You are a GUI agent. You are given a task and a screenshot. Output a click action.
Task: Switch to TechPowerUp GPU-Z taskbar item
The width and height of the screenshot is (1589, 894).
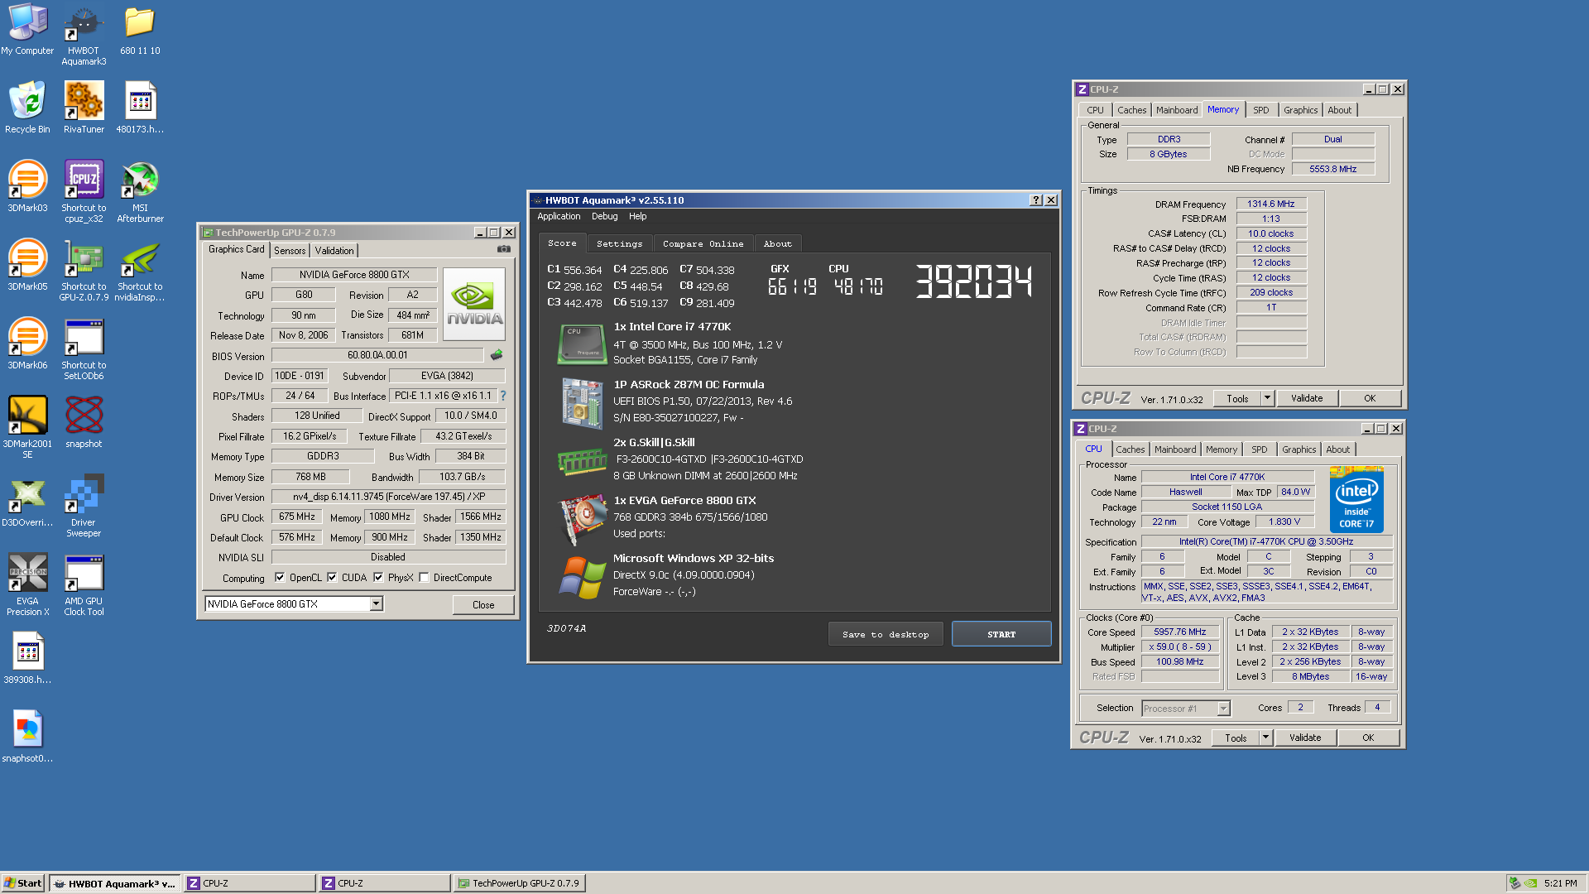tap(519, 883)
